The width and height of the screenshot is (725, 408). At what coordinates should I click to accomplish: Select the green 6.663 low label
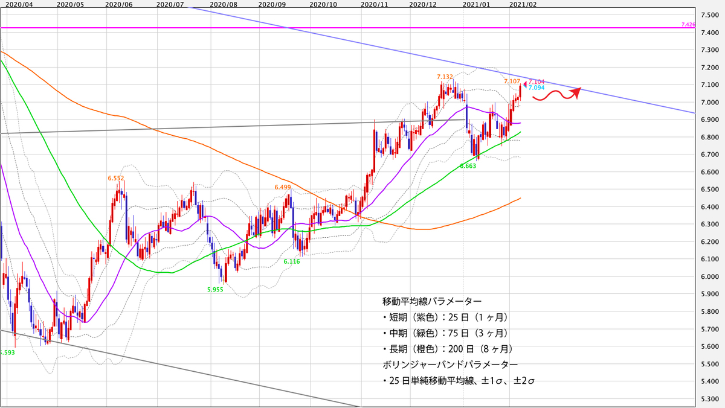[x=468, y=165]
